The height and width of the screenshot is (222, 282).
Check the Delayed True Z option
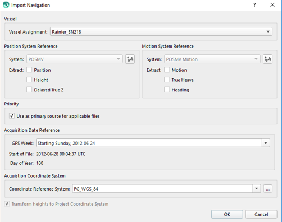click(29, 90)
